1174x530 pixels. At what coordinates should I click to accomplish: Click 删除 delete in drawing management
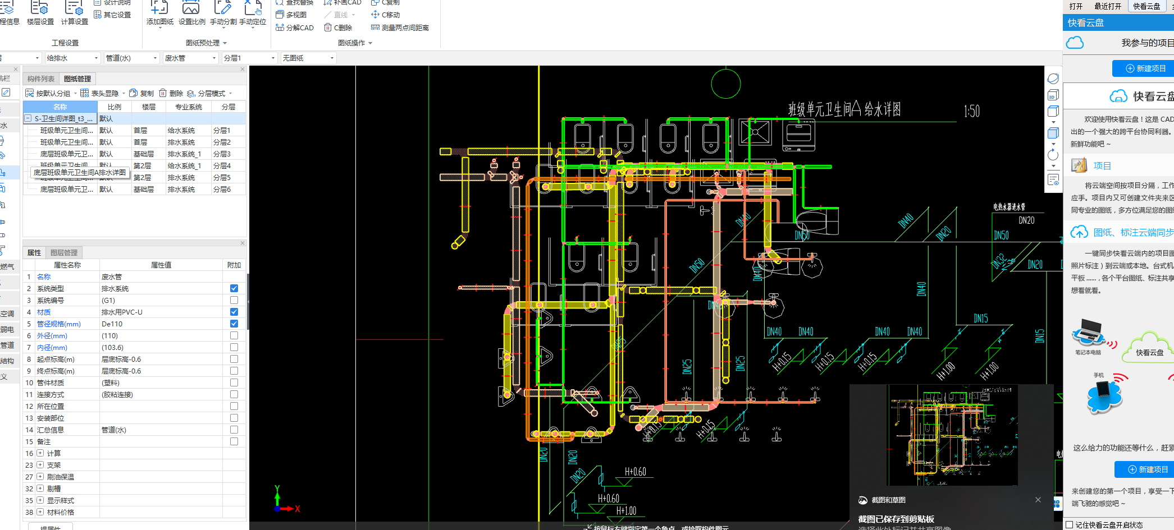point(171,93)
